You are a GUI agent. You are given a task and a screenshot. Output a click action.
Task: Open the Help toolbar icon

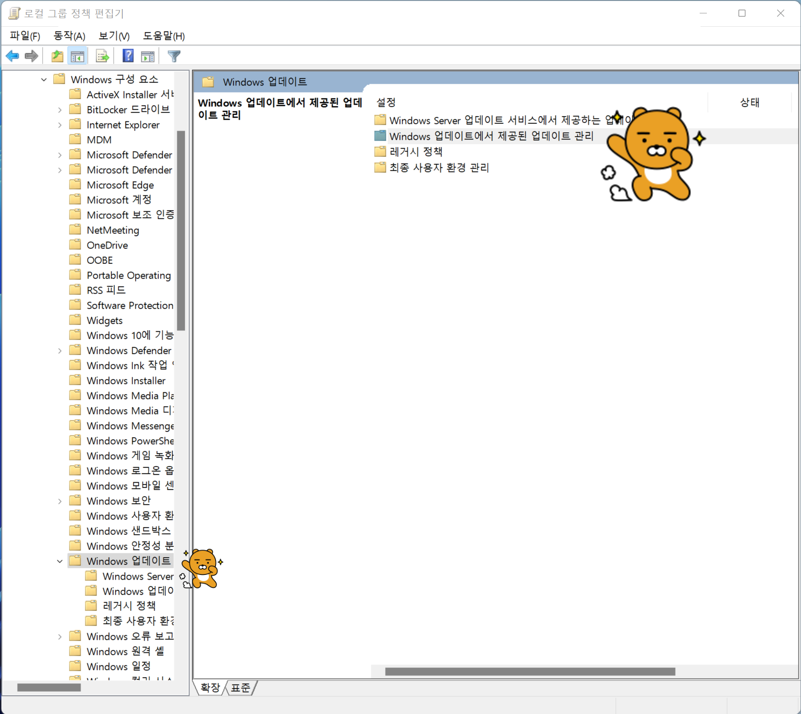[128, 56]
